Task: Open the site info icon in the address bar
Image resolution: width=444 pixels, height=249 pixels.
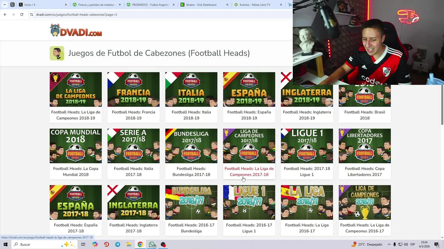Action: point(32,15)
